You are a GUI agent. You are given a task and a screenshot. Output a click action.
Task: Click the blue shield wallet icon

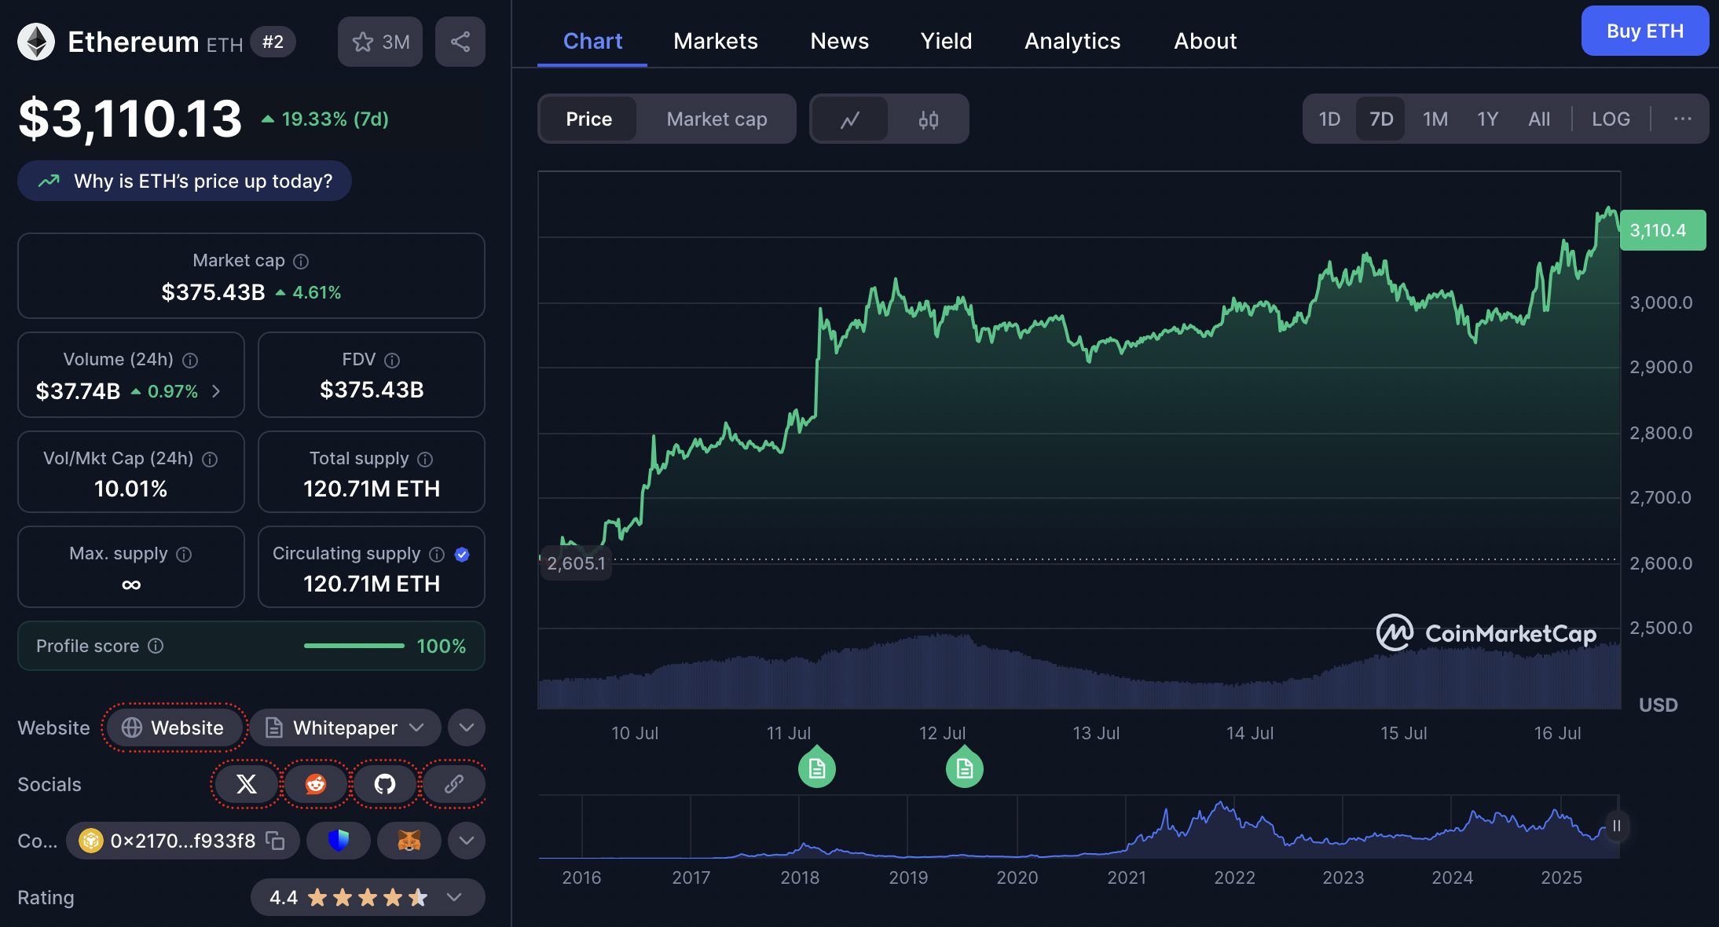339,841
